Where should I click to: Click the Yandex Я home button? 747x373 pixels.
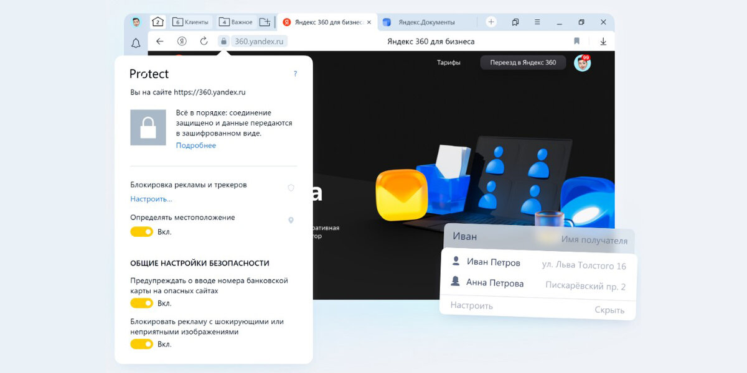[x=182, y=42]
